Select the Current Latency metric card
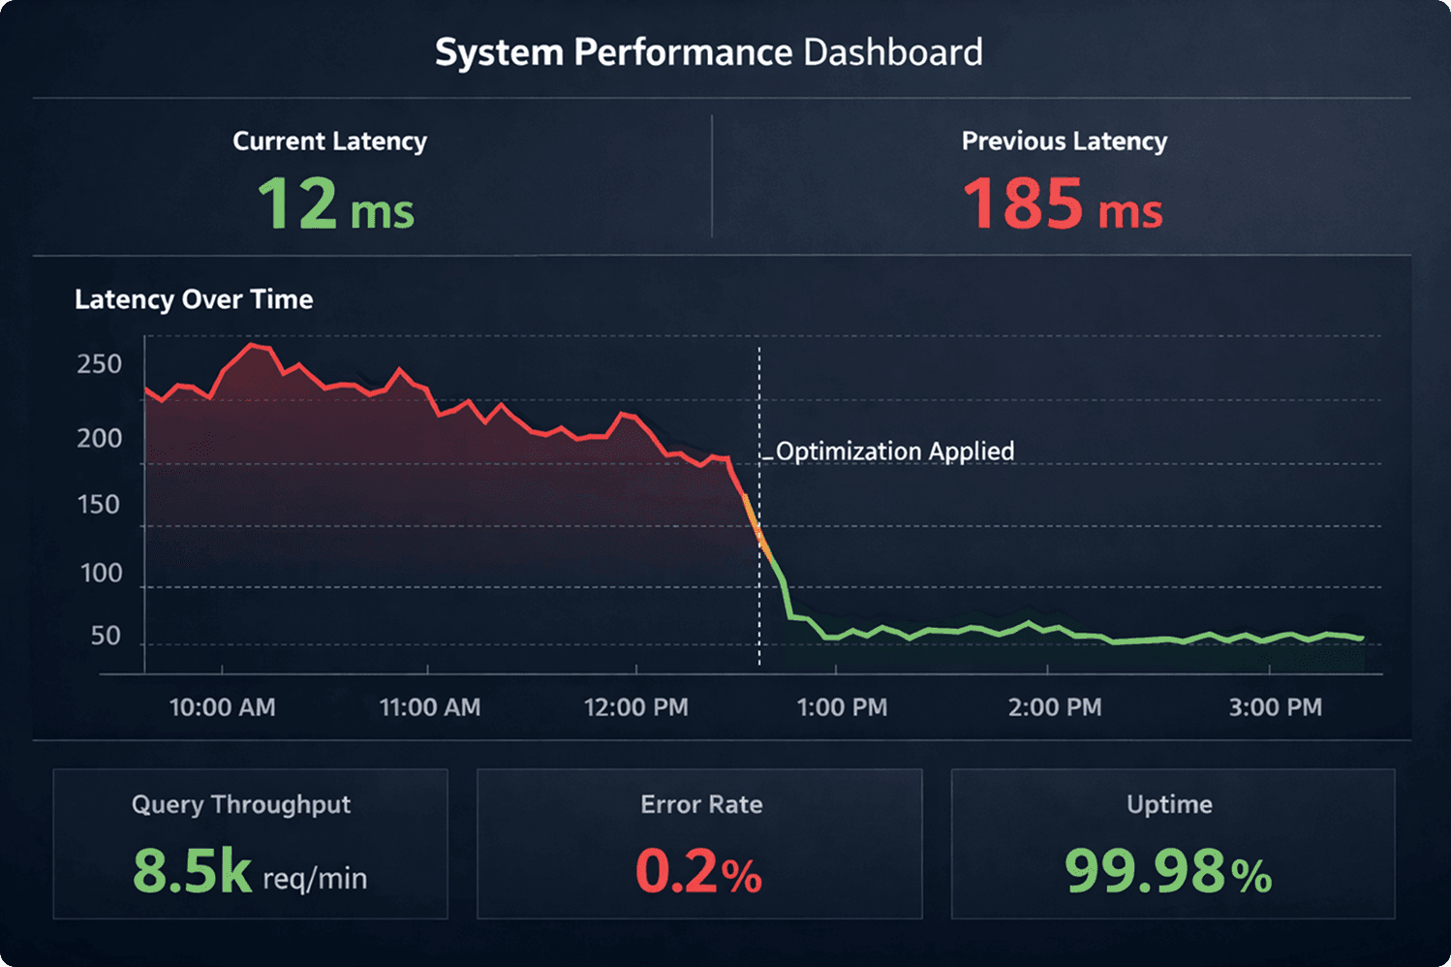 [x=329, y=176]
